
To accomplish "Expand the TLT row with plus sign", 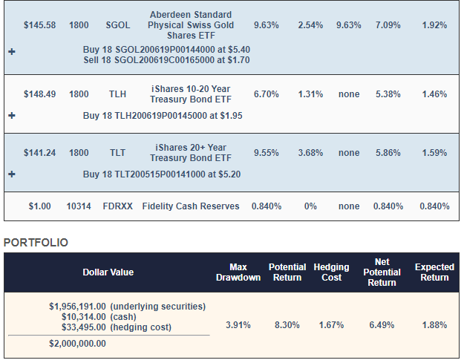I will [12, 174].
